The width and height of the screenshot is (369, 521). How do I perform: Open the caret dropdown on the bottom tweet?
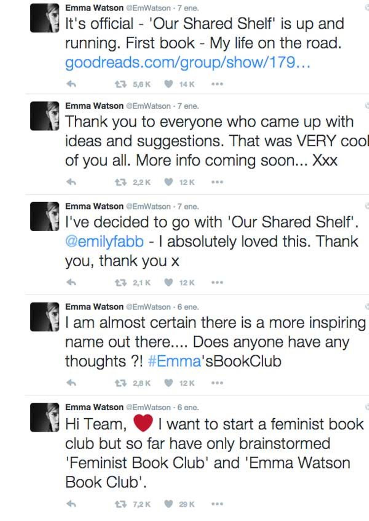click(x=367, y=406)
